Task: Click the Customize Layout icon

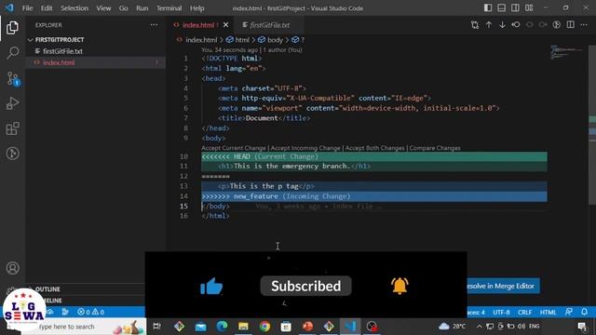Action: (x=529, y=8)
